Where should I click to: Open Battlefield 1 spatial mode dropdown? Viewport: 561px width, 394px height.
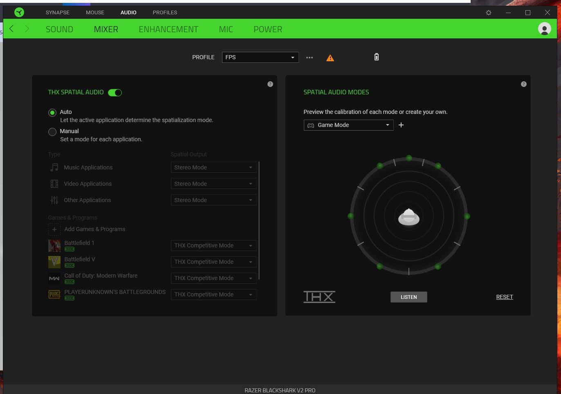[213, 245]
